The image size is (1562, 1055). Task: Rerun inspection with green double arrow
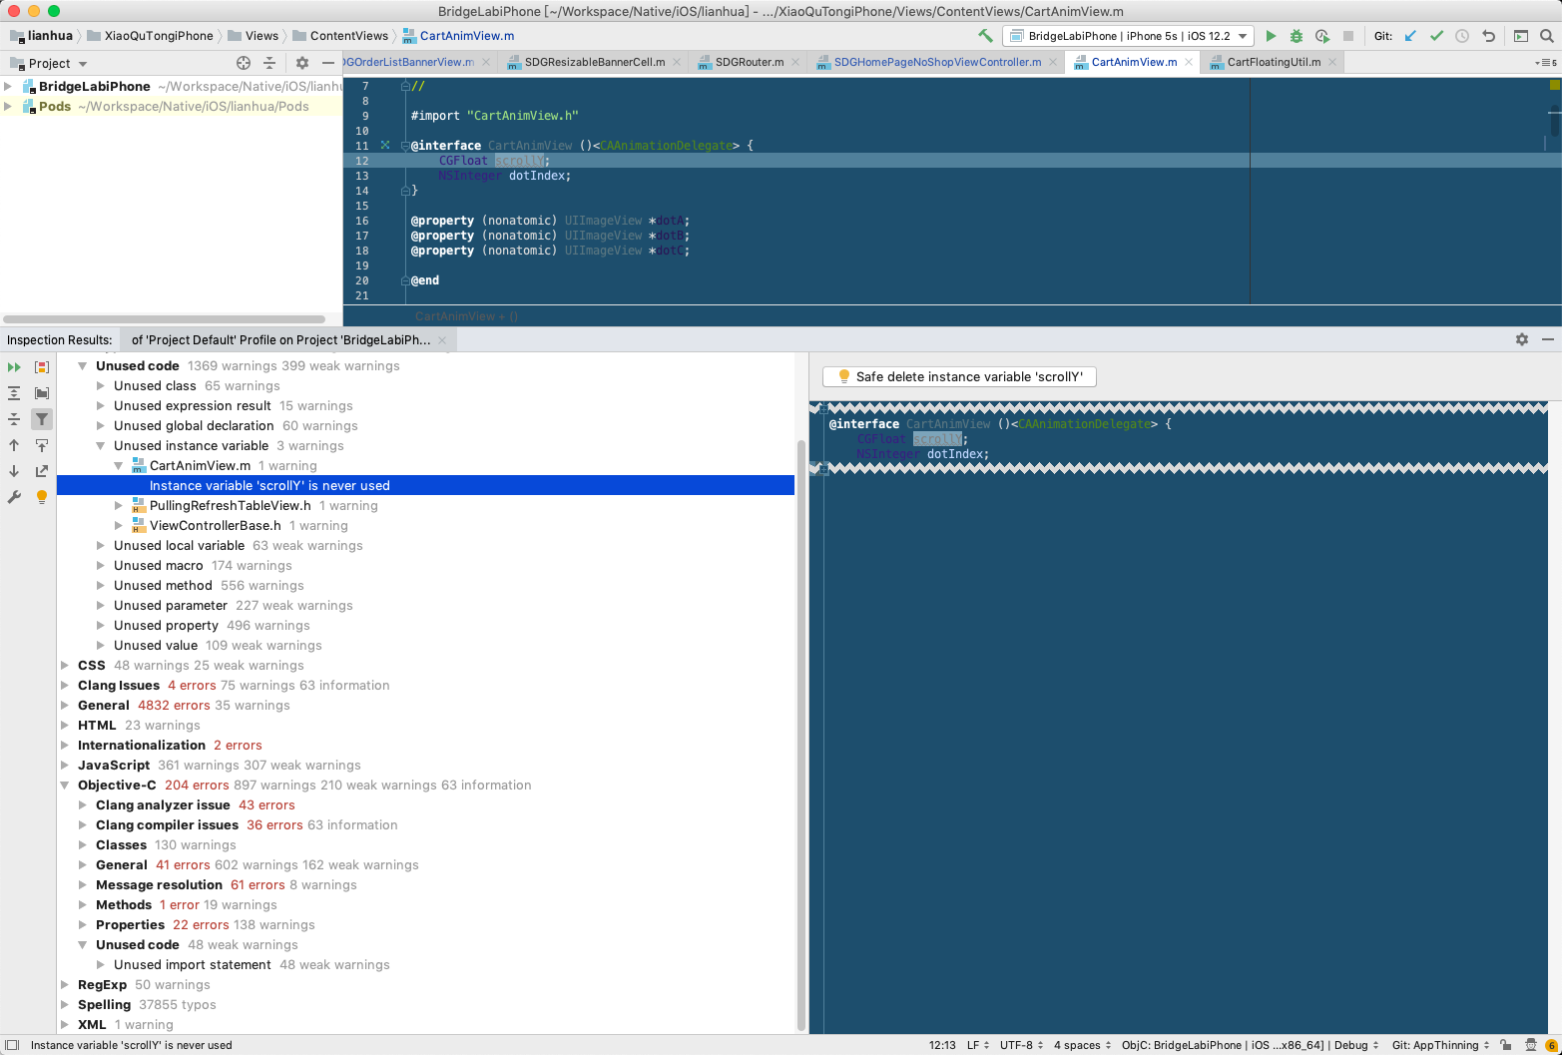tap(14, 367)
